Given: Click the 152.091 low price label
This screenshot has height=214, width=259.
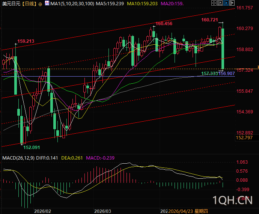Looking at the screenshot, I should pos(32,148).
